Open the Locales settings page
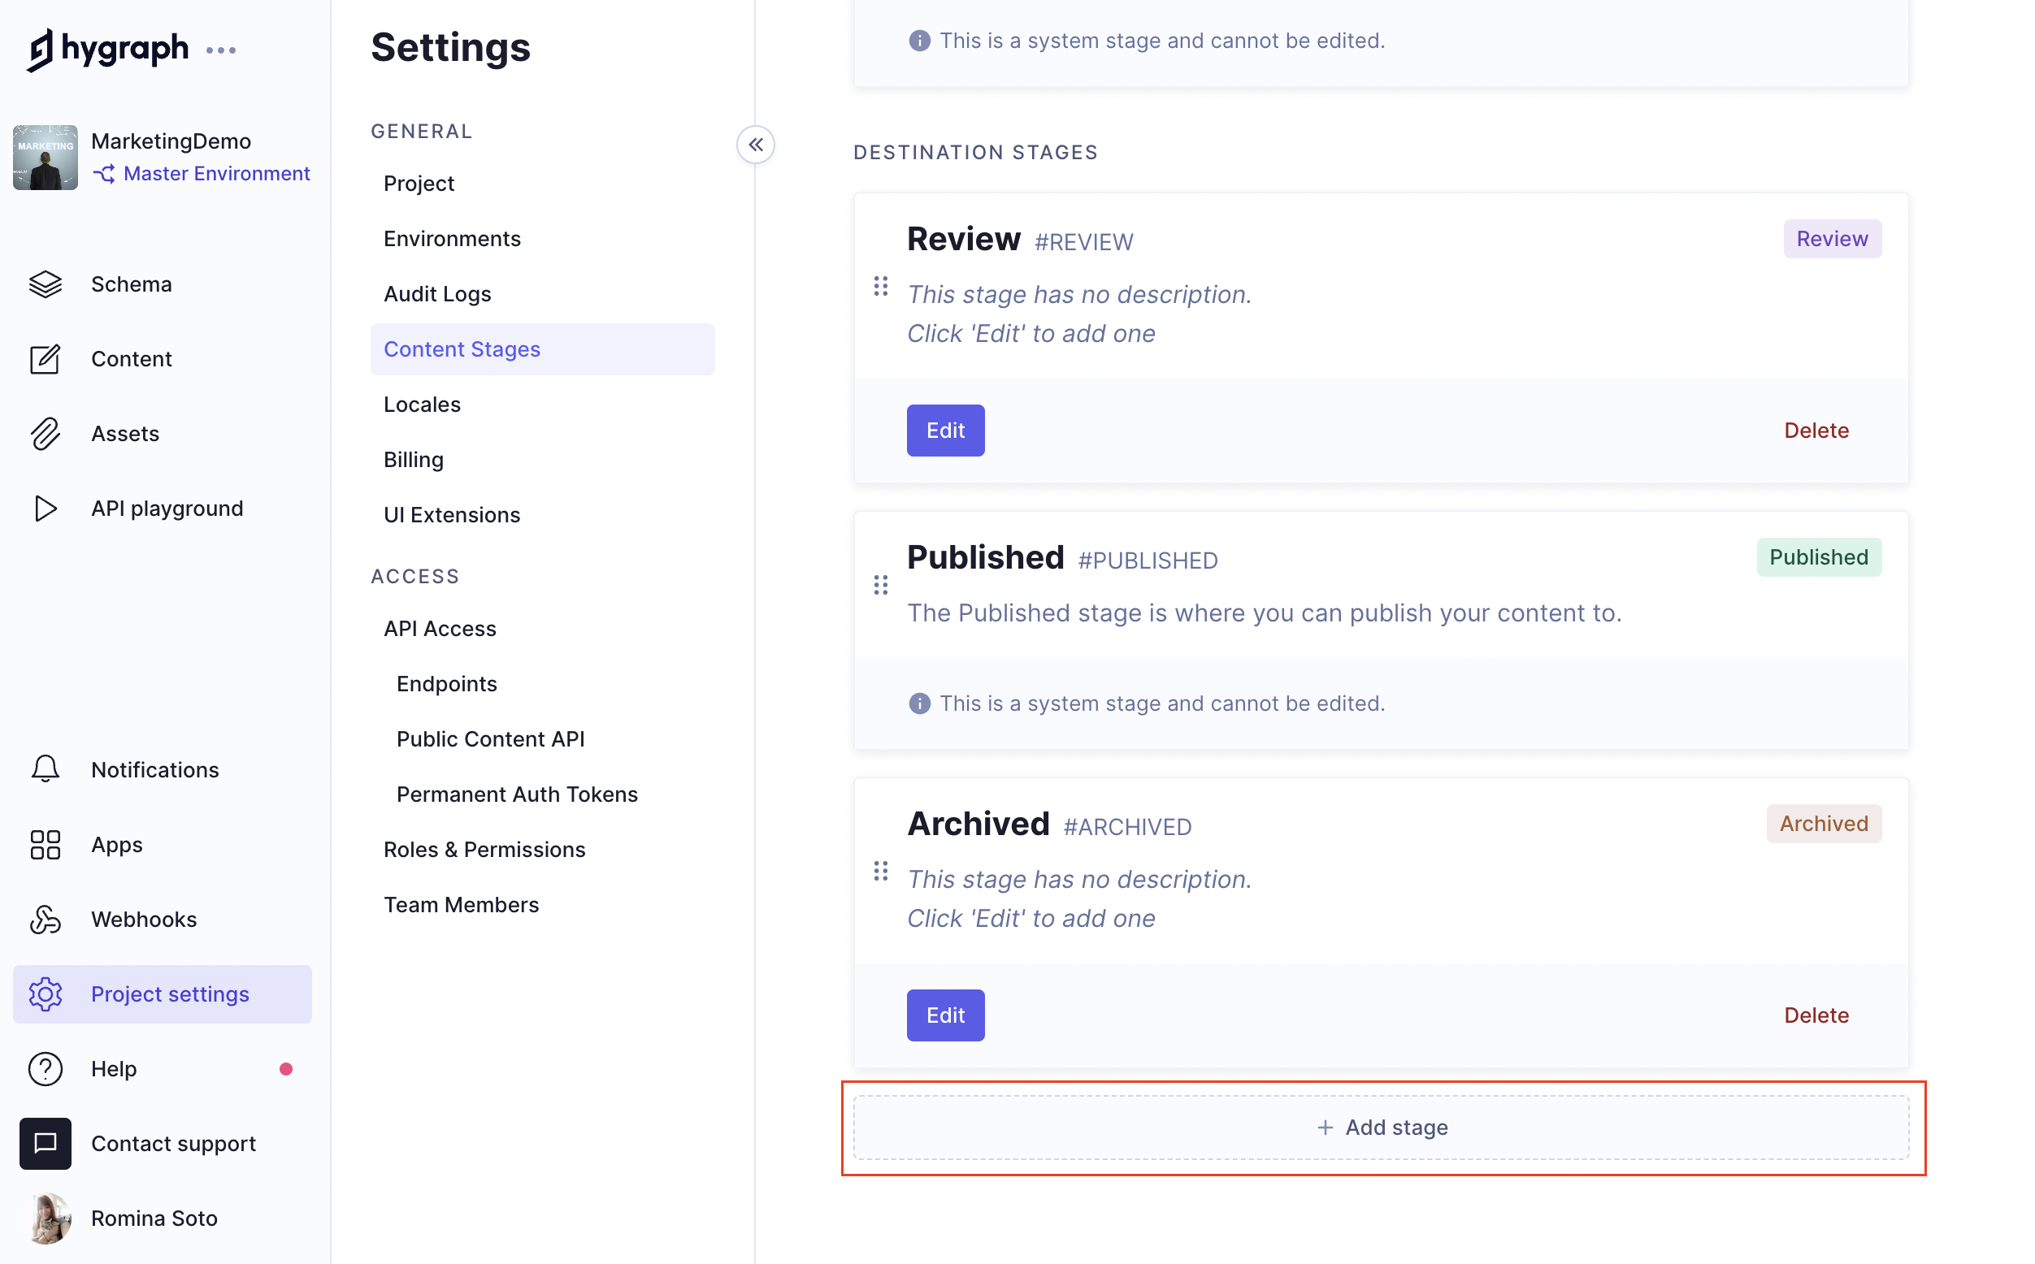 coord(422,405)
